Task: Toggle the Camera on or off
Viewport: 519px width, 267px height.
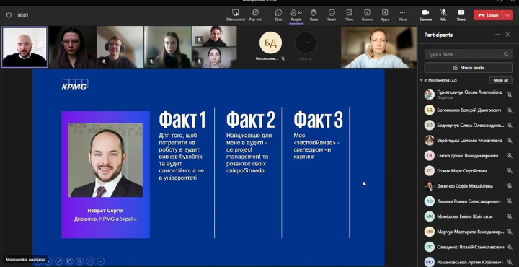Action: (426, 15)
